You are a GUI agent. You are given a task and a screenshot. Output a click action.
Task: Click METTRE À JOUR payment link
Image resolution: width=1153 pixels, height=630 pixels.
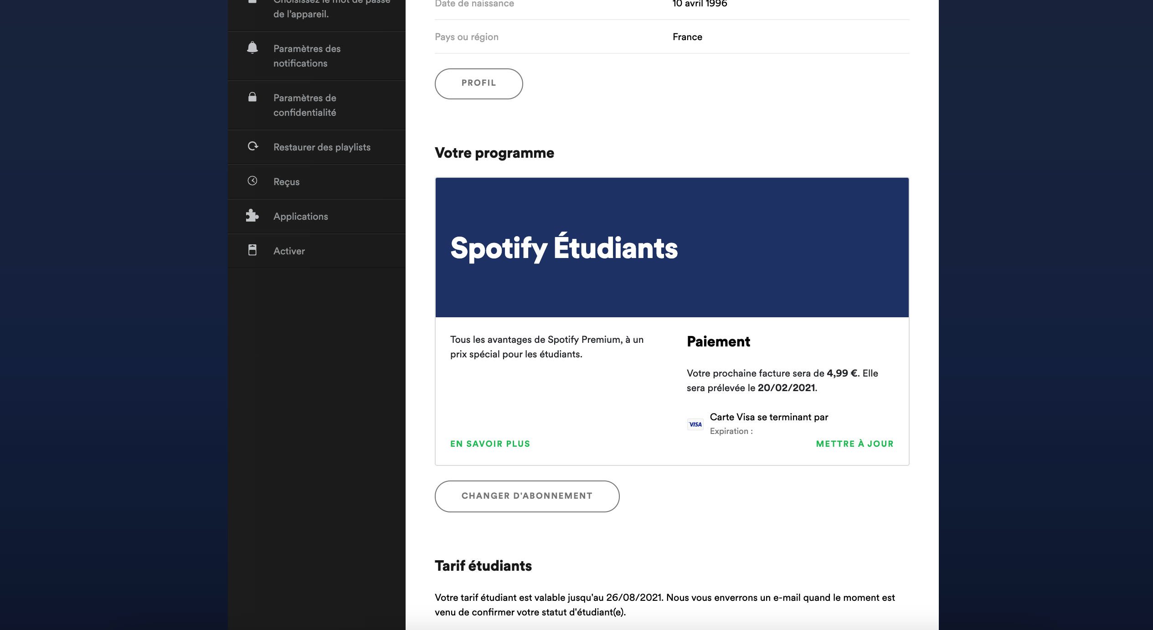854,444
